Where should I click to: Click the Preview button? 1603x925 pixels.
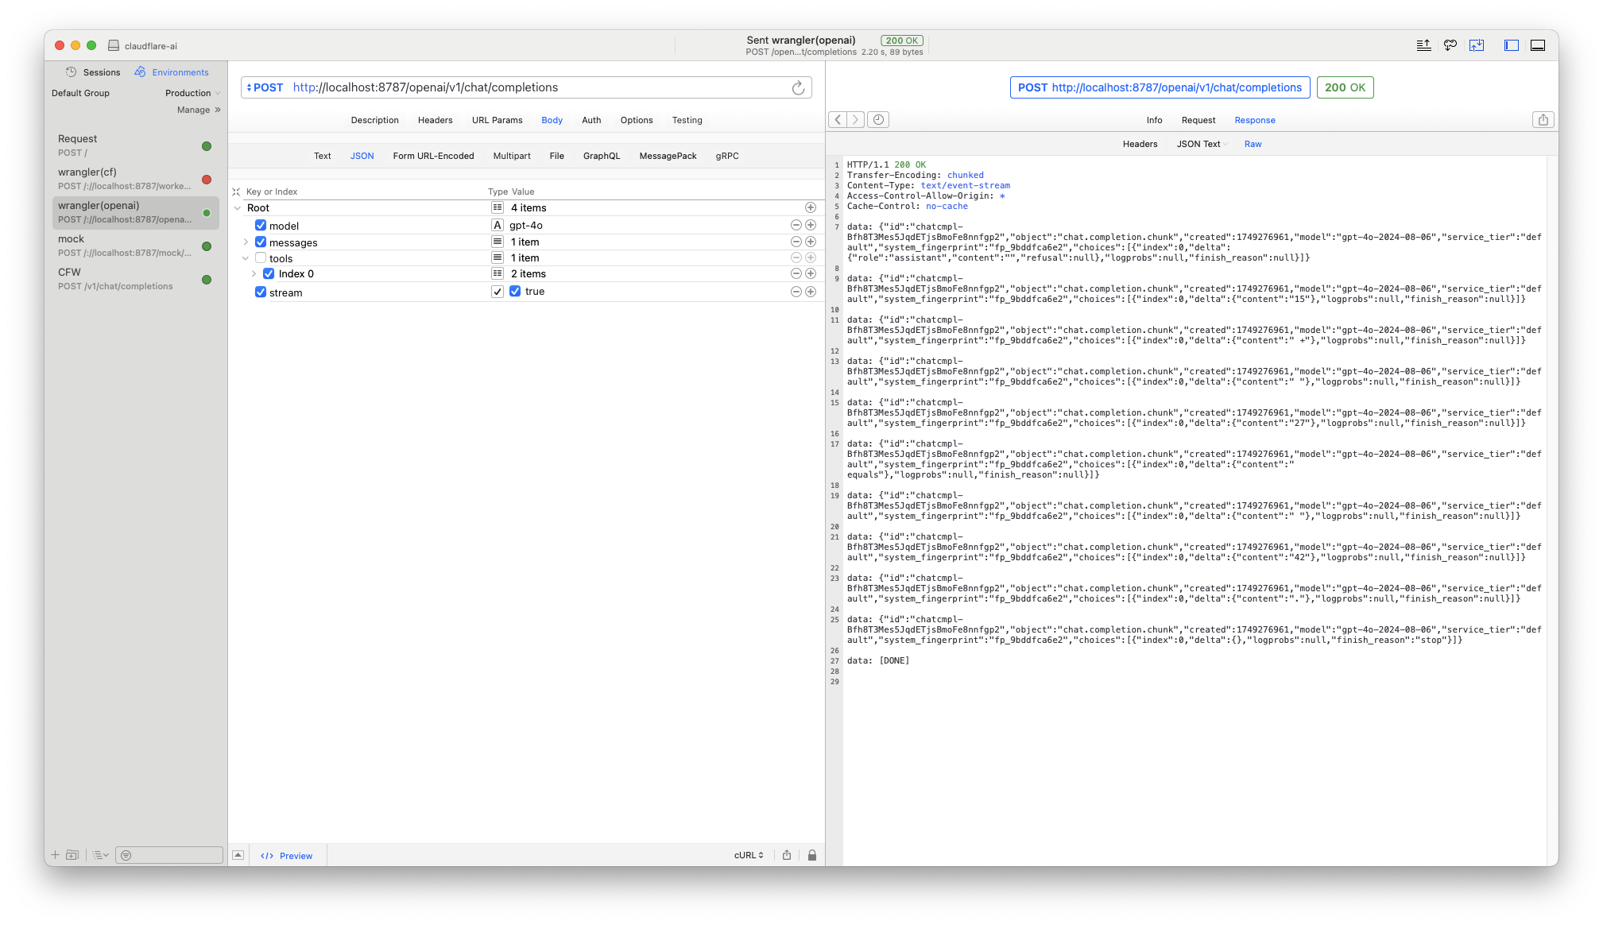[287, 856]
